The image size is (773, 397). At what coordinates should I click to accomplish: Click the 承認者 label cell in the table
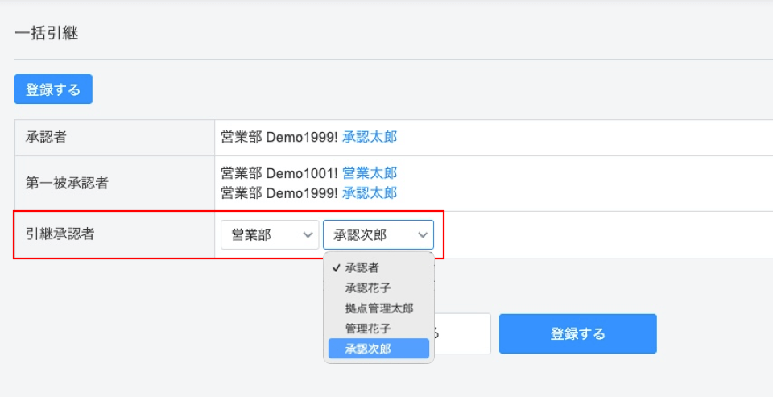coord(115,138)
